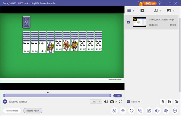Open the merge files tool
The height and width of the screenshot is (116, 181).
pyautogui.click(x=140, y=111)
